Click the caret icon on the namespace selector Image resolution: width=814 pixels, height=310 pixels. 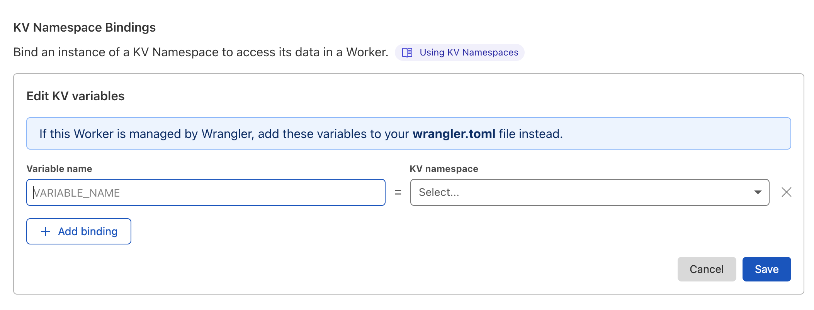click(x=758, y=192)
